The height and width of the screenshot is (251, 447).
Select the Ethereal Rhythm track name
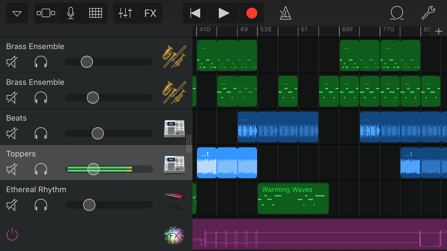36,190
